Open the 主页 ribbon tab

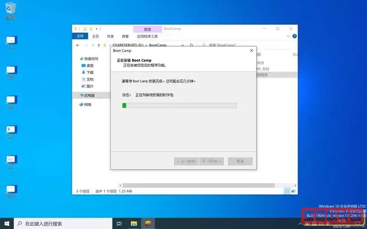point(95,36)
